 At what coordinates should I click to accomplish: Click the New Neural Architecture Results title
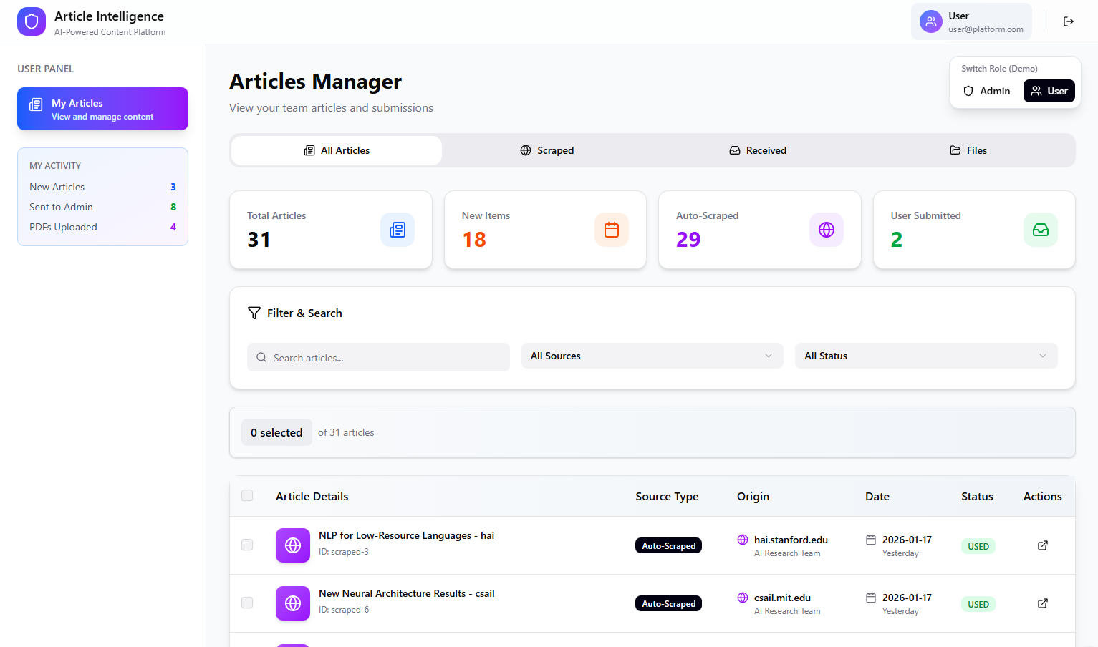407,593
